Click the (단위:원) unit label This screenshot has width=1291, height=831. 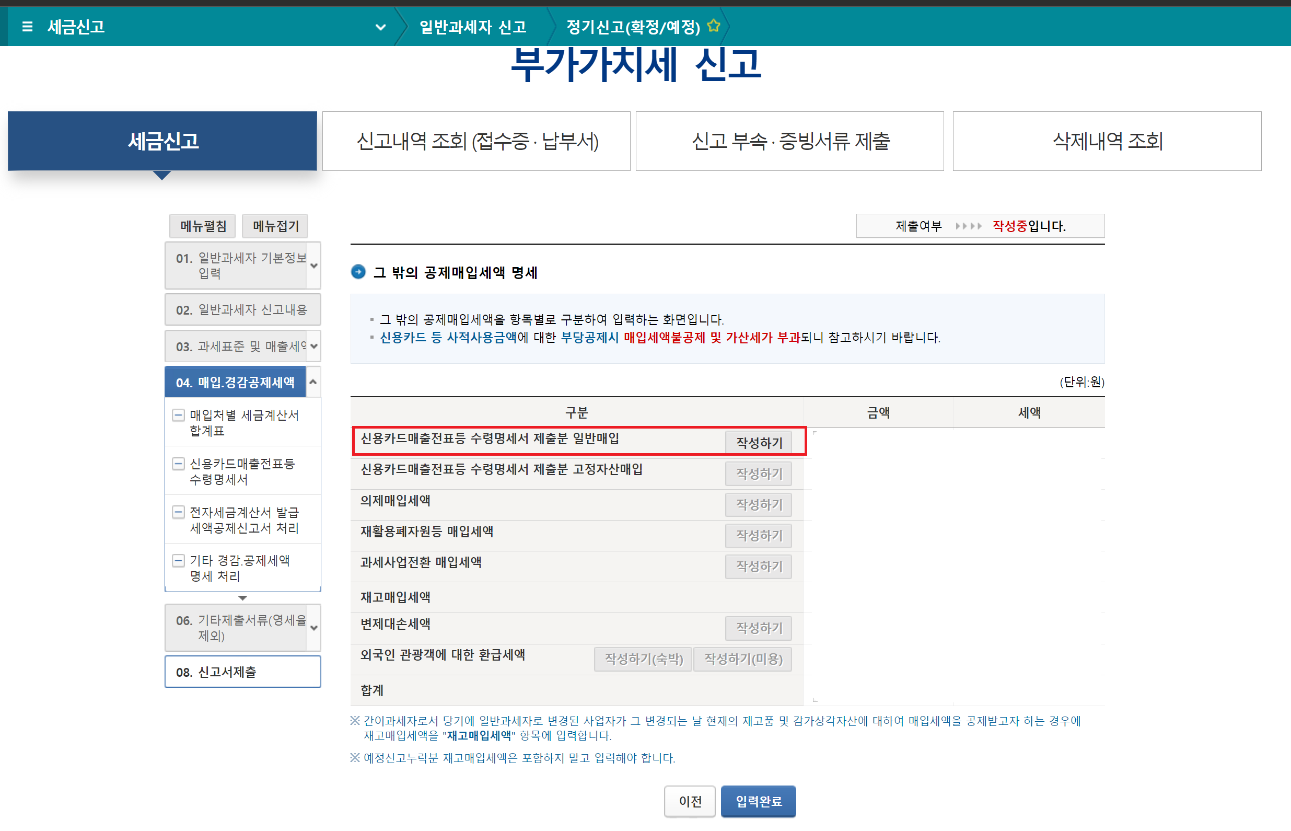(1082, 382)
